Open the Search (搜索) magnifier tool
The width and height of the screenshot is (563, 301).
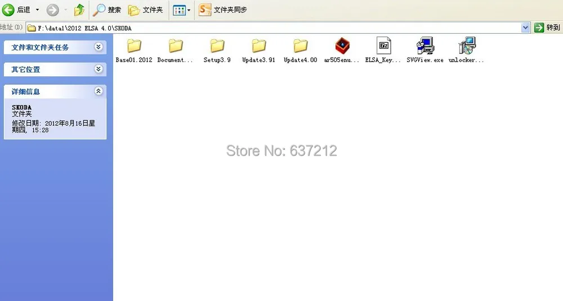tap(106, 10)
